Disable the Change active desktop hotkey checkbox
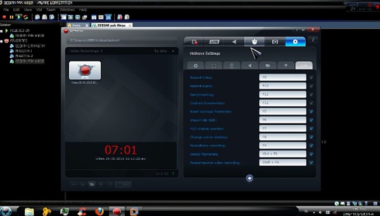The height and width of the screenshot is (216, 380). 311,137
